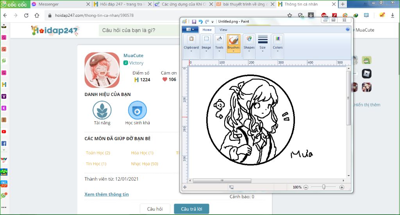
Task: Open a new browser tab with plus button
Action: point(343,4)
